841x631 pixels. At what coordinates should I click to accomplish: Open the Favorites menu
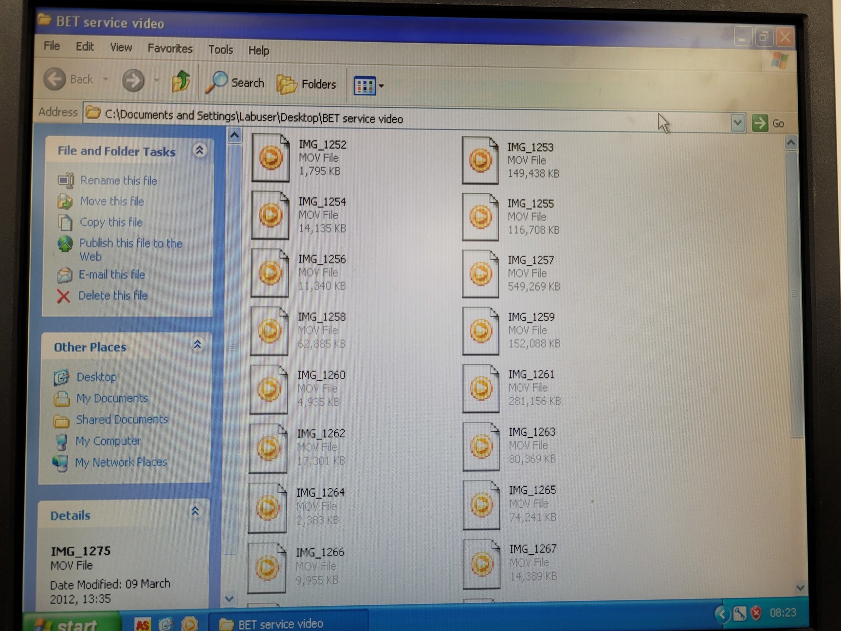pos(170,49)
